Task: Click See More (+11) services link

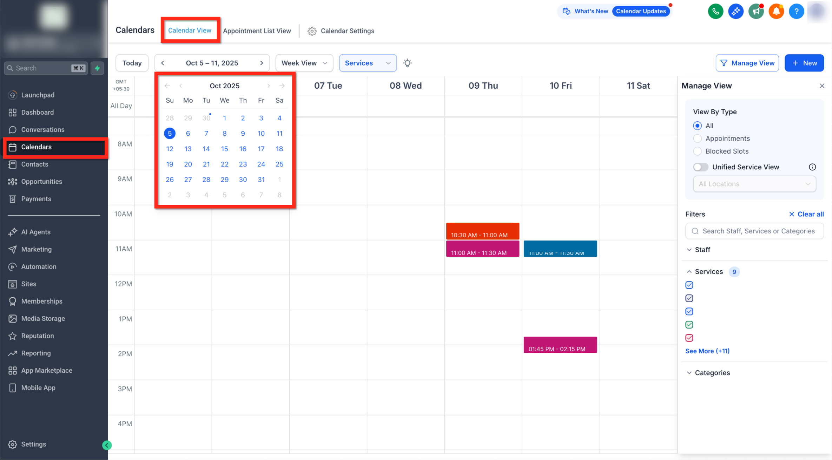Action: click(x=707, y=351)
